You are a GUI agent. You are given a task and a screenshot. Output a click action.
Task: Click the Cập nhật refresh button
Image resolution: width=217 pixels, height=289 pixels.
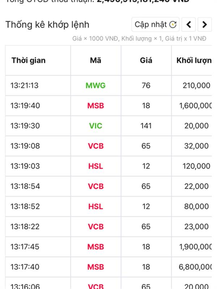[x=156, y=25]
